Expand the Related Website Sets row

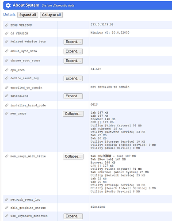point(73,42)
